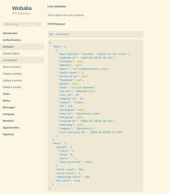
Task: Expand the Pipelines section
Action: coord(8,135)
